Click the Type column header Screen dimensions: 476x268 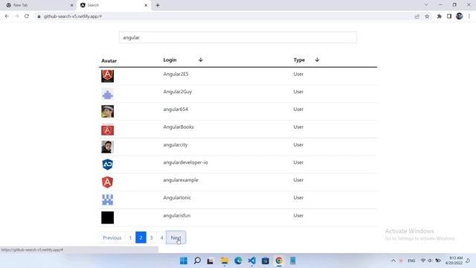(299, 60)
